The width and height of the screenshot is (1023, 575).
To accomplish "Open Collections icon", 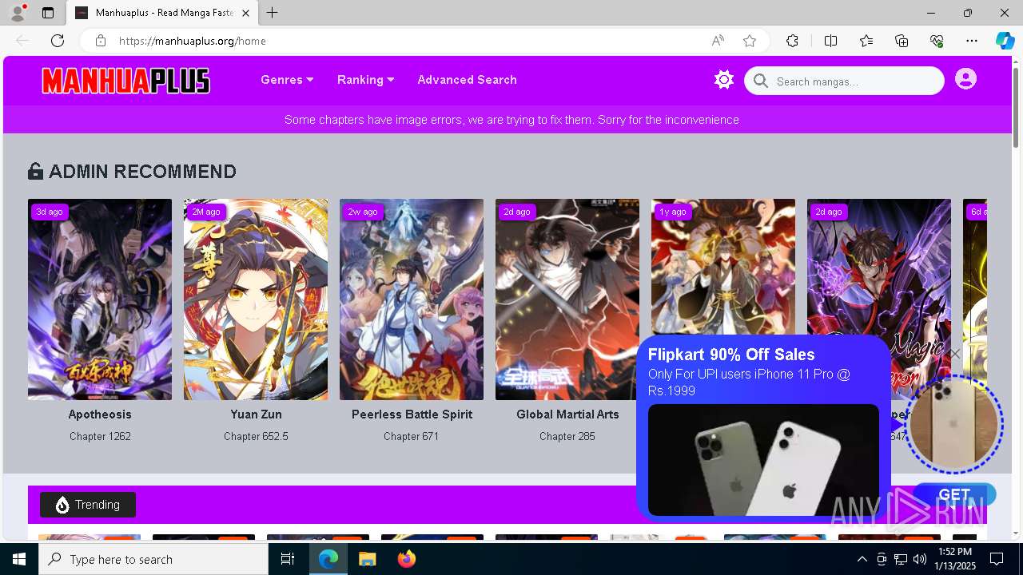I will click(x=902, y=41).
